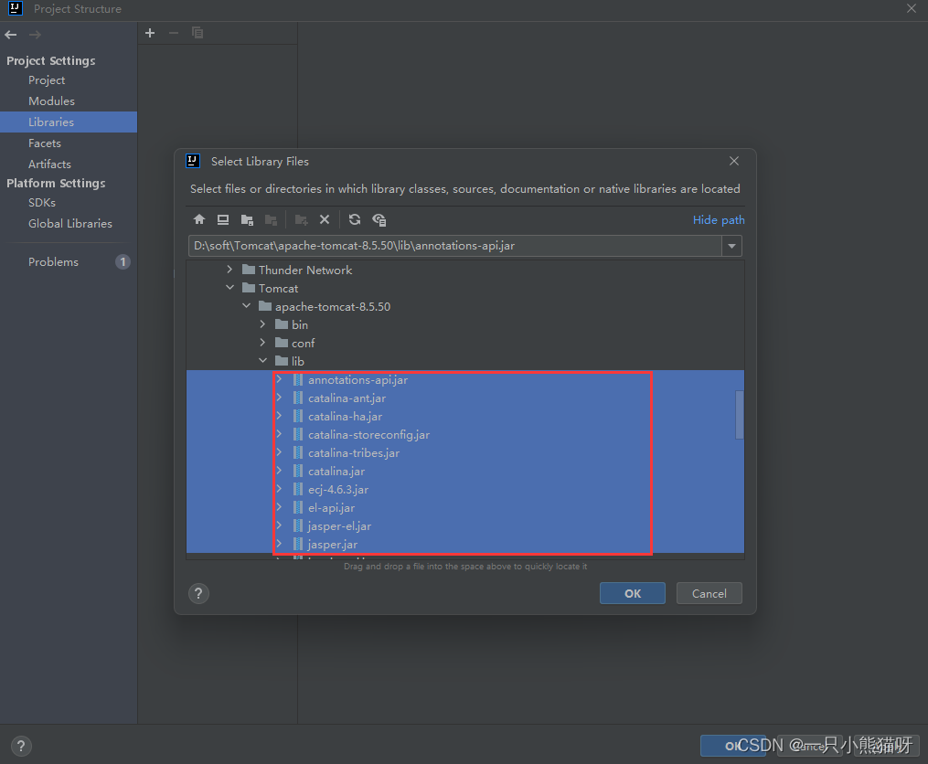Open help in the Select Library Files dialog
This screenshot has height=764, width=928.
(x=199, y=594)
